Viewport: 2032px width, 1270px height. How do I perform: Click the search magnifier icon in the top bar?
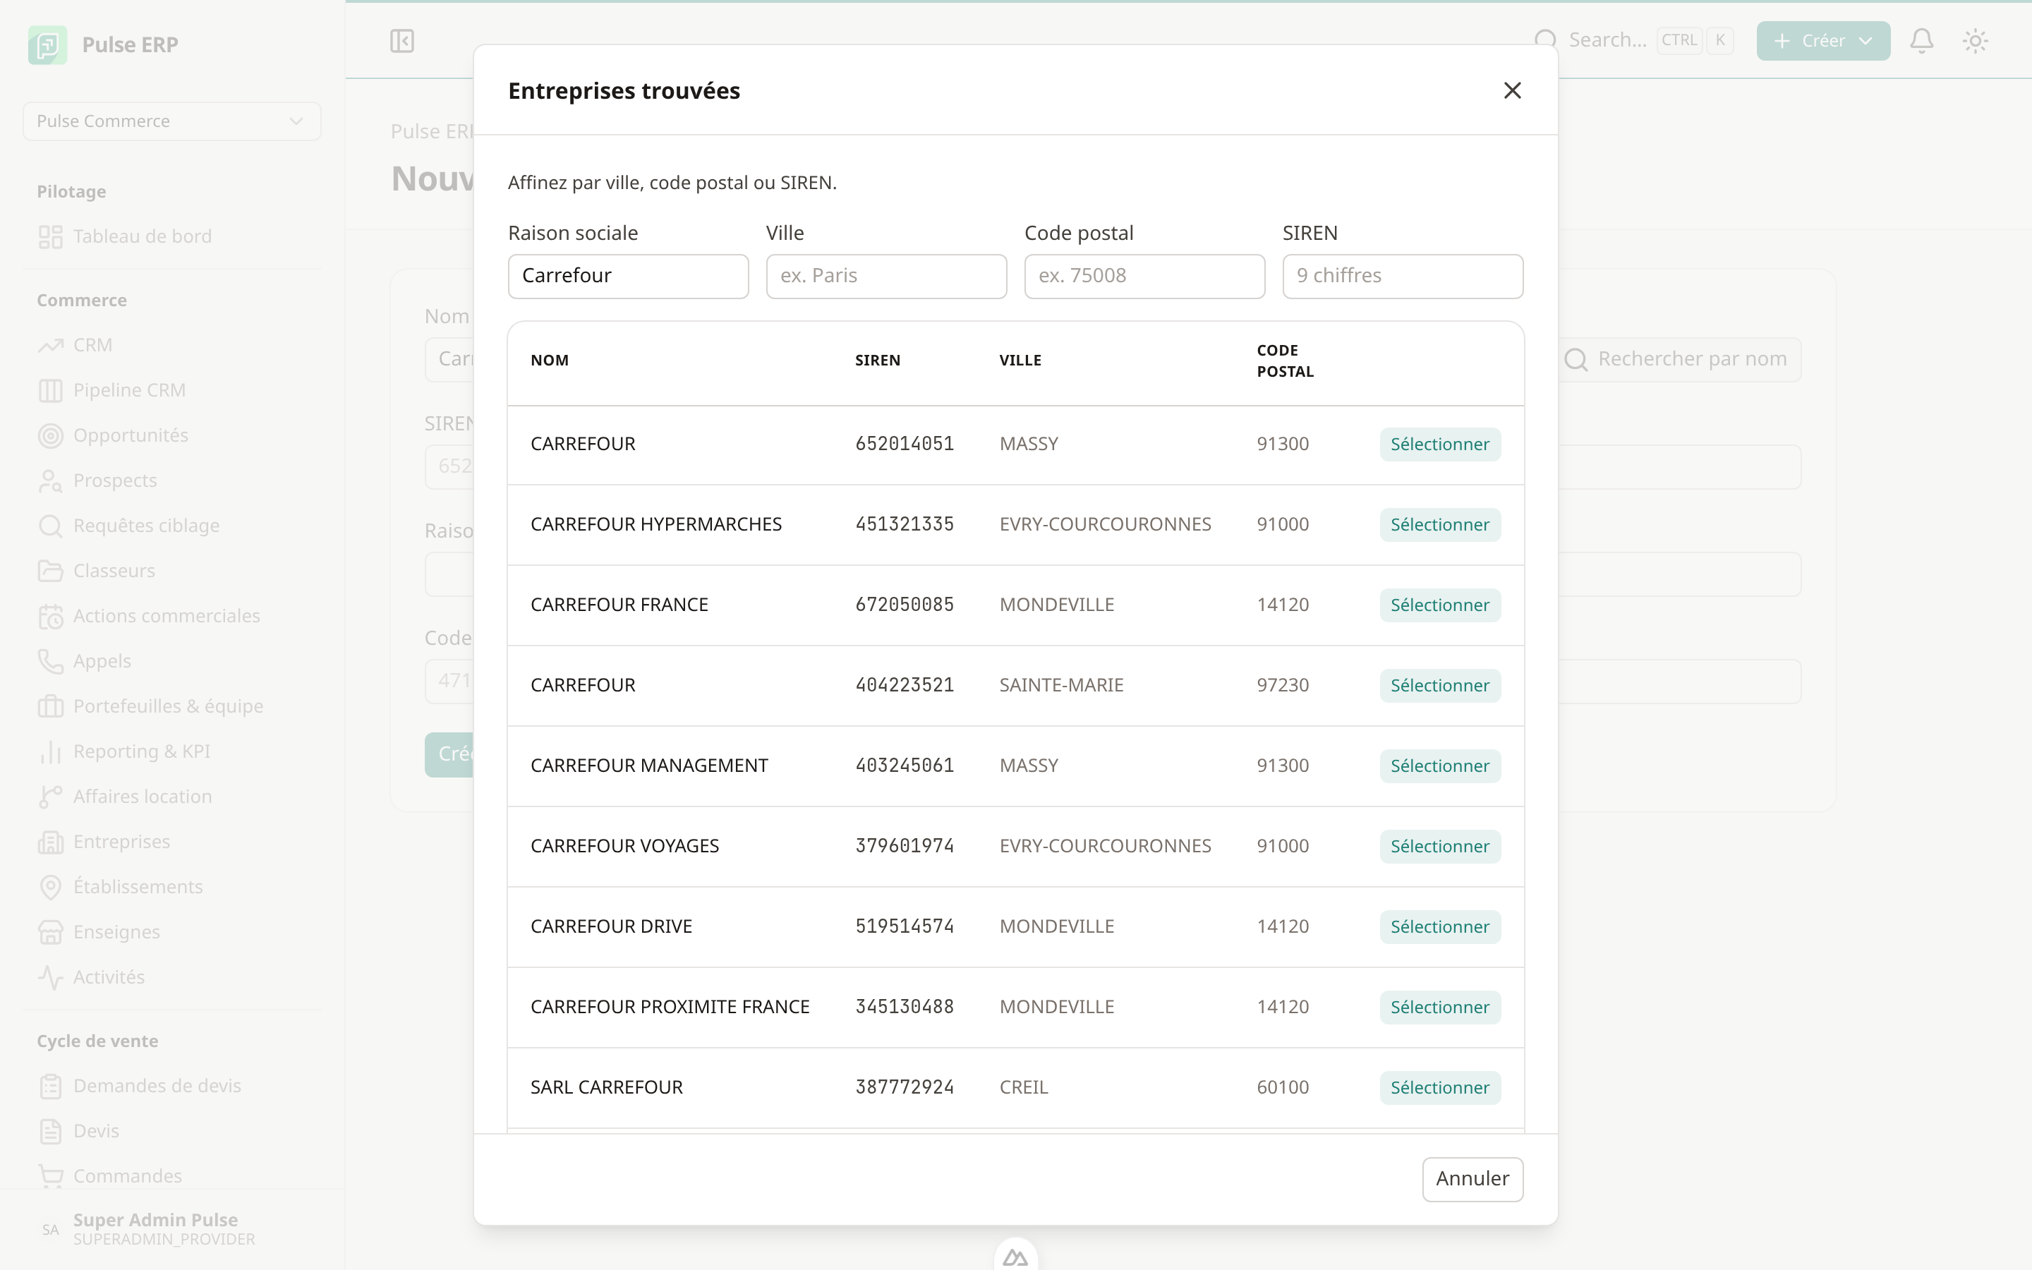pyautogui.click(x=1546, y=40)
